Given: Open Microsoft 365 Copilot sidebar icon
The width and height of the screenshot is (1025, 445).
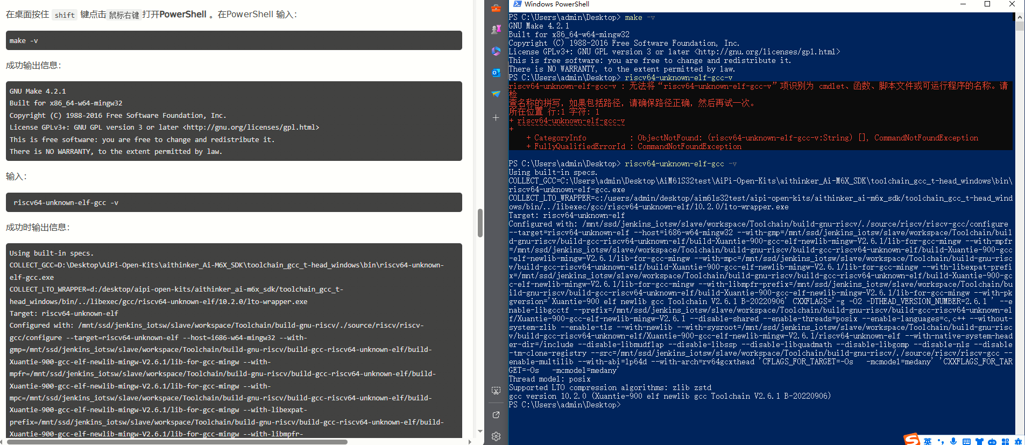Looking at the screenshot, I should [496, 51].
